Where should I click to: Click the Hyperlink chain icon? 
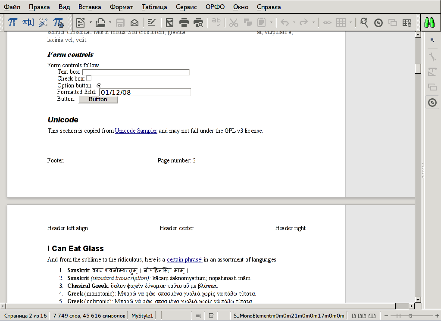tap(327, 22)
